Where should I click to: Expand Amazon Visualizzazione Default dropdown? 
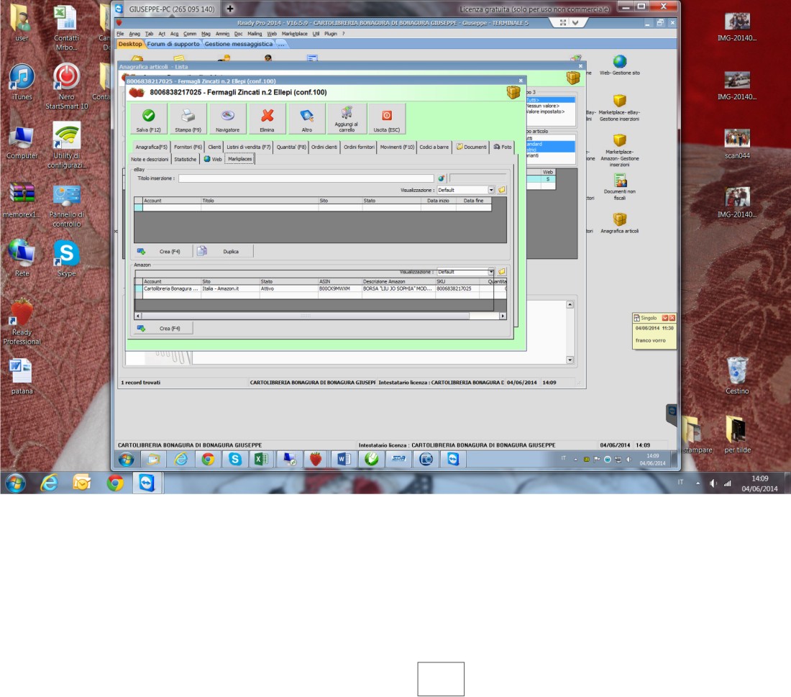tap(491, 271)
